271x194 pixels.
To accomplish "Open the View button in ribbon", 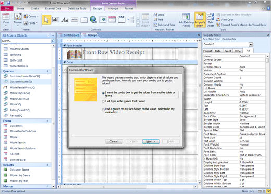I will pos(6,19).
